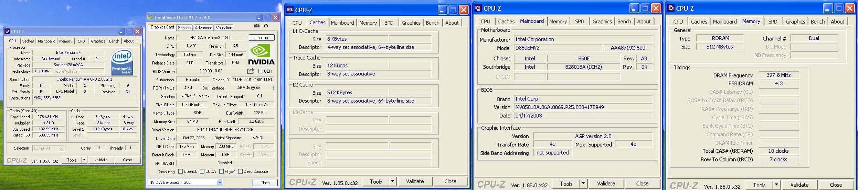The image size is (858, 190).
Task: Click the memory Type value RDRAM
Action: coord(720,38)
